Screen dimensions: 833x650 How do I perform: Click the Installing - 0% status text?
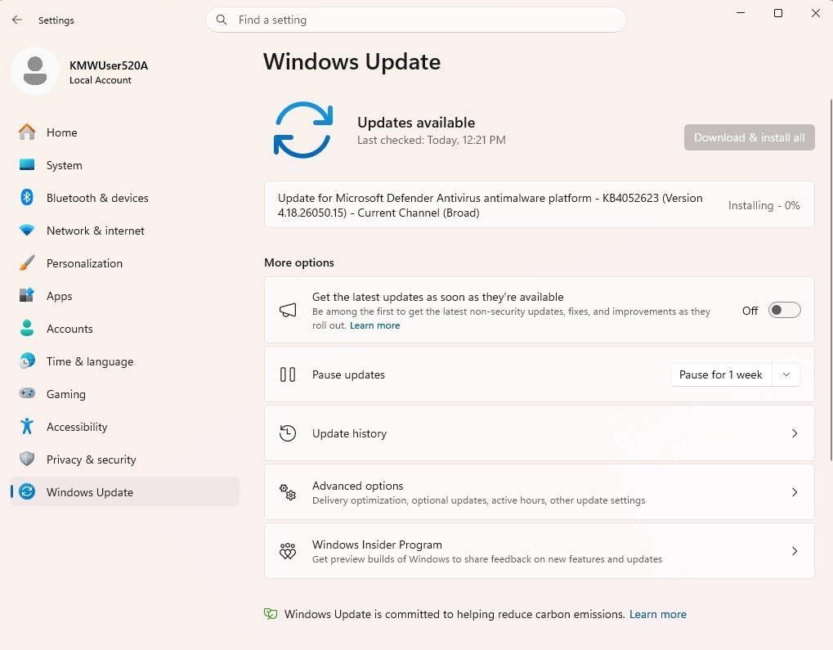point(764,206)
